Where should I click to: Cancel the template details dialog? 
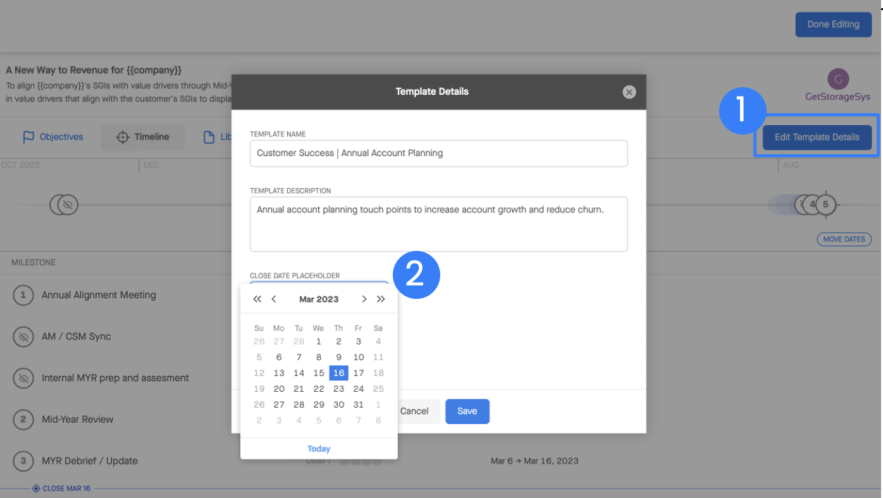[x=414, y=411]
